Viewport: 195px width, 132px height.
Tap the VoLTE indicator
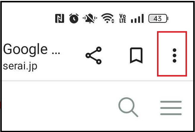pyautogui.click(x=123, y=18)
